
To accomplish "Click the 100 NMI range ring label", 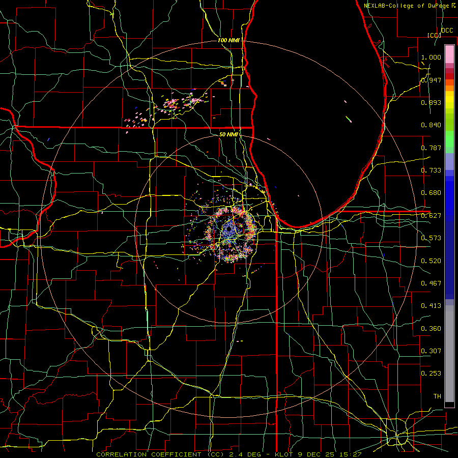I will click(228, 40).
